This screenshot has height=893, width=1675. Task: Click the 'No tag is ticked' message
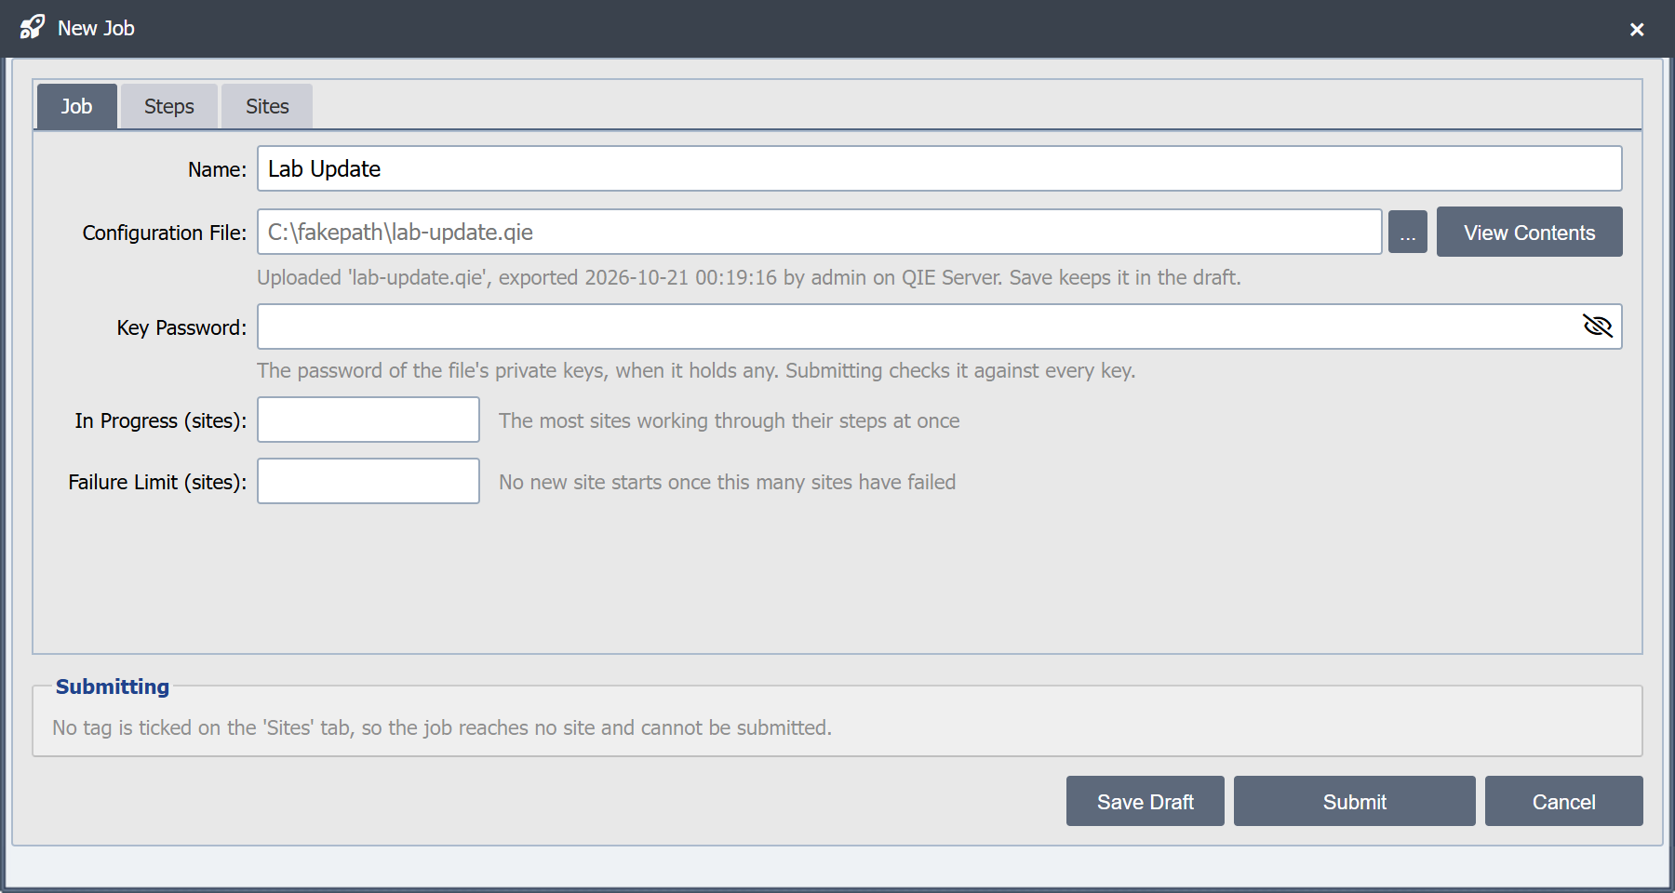442,727
